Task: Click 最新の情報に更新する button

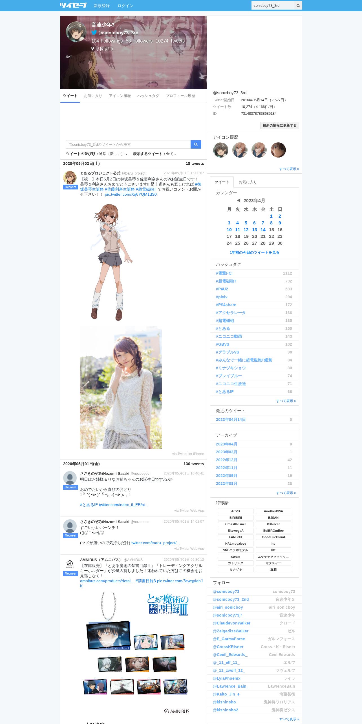Action: coord(280,125)
